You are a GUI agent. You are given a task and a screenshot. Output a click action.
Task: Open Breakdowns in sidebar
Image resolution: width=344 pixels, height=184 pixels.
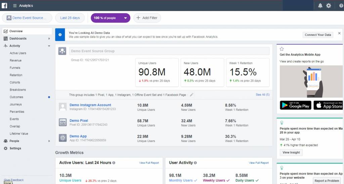pos(18,90)
